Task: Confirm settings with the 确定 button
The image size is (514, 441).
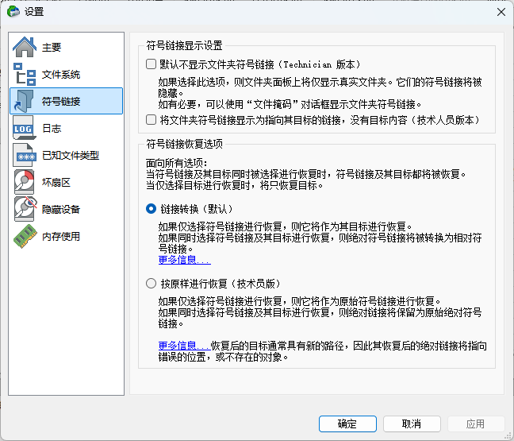Action: 347,424
